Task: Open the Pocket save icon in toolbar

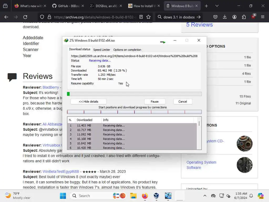Action: point(215,17)
